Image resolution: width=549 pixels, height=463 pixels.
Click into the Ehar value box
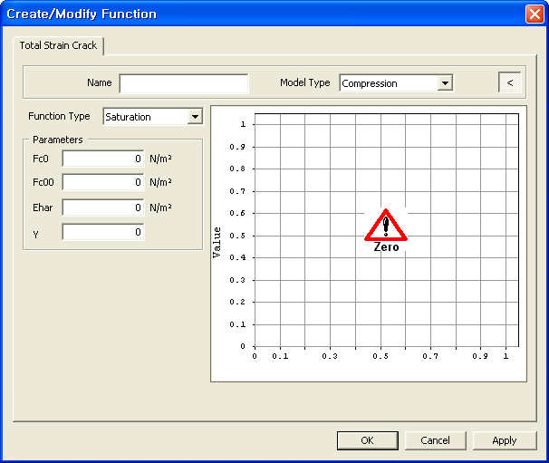(103, 207)
